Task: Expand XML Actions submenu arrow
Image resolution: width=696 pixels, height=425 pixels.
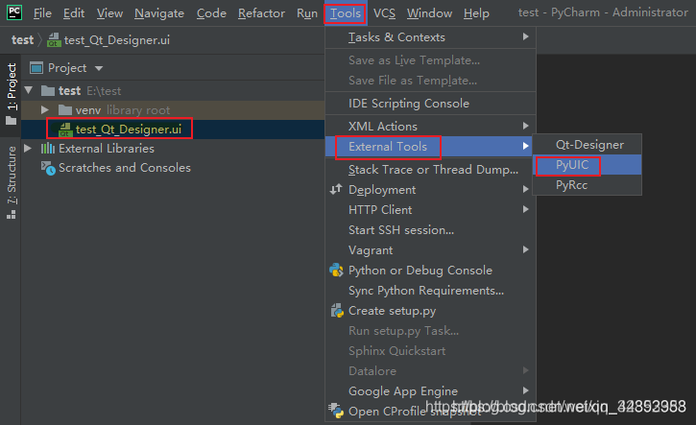Action: [x=525, y=126]
